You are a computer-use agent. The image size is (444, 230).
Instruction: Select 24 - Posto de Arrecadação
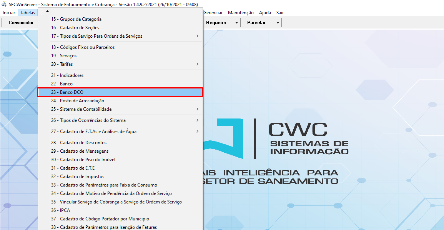click(x=77, y=101)
